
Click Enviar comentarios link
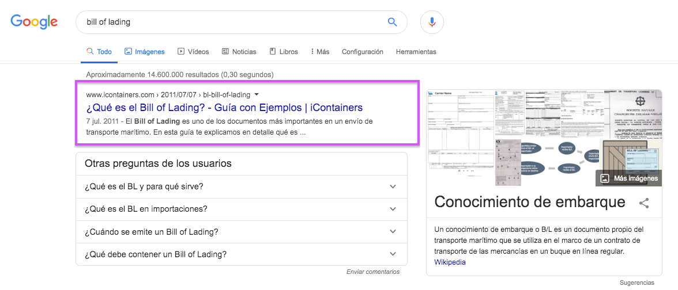point(372,272)
